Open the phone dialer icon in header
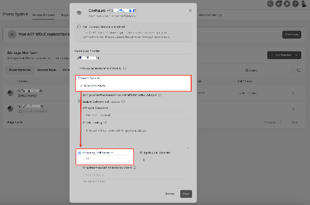The height and width of the screenshot is (205, 310). [x=270, y=4]
